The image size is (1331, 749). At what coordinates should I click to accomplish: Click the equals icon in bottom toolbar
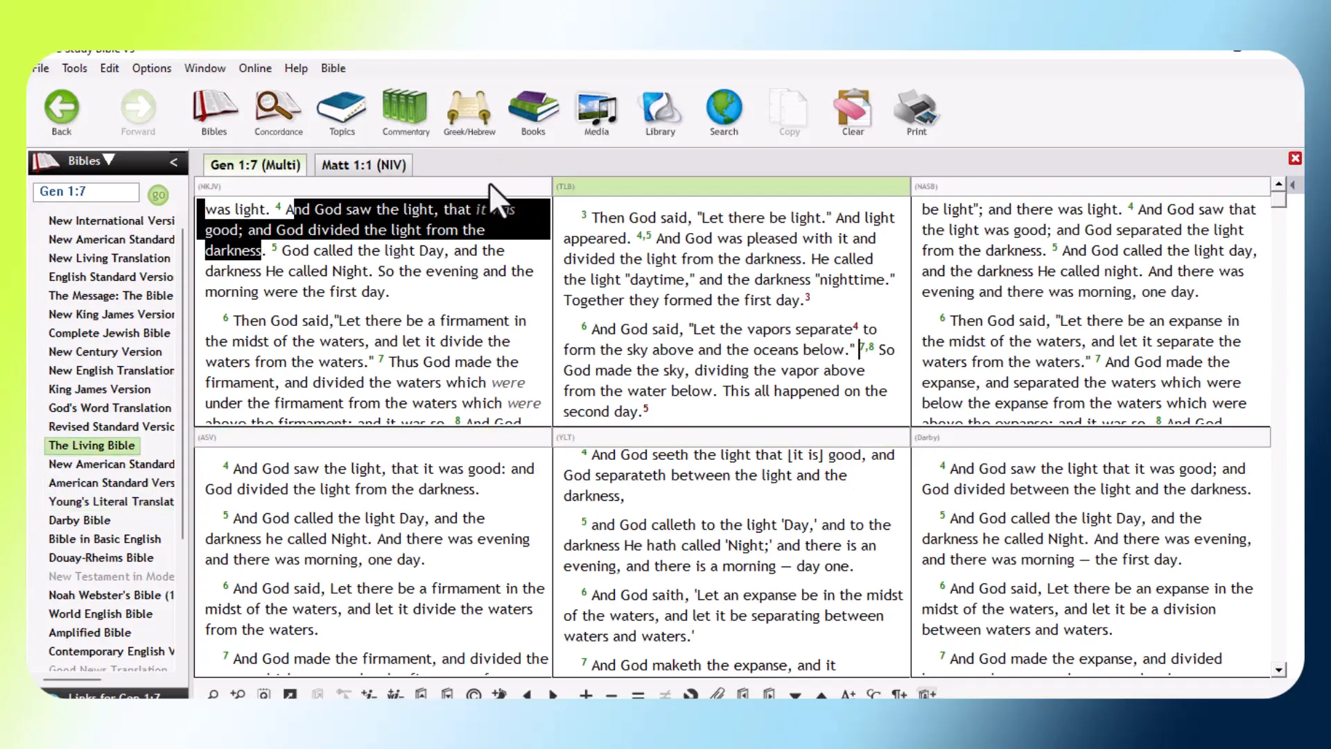pos(638,694)
